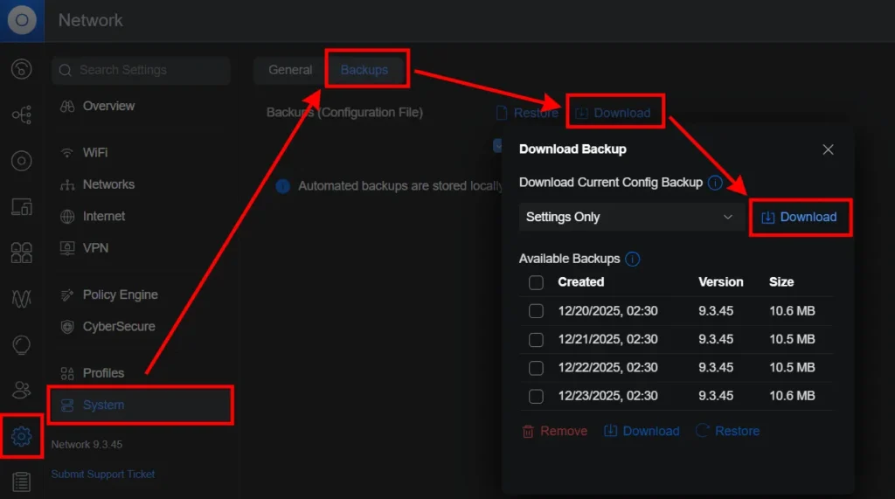895x499 pixels.
Task: Select the 12/23/2025 backup checkbox
Action: pos(537,396)
